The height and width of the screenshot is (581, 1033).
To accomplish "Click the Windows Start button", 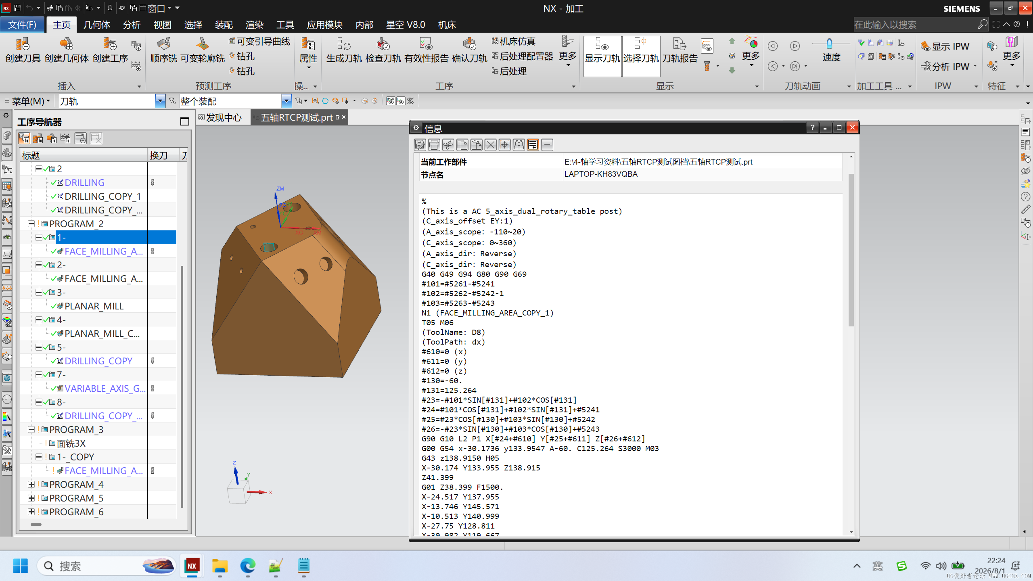I will [20, 566].
